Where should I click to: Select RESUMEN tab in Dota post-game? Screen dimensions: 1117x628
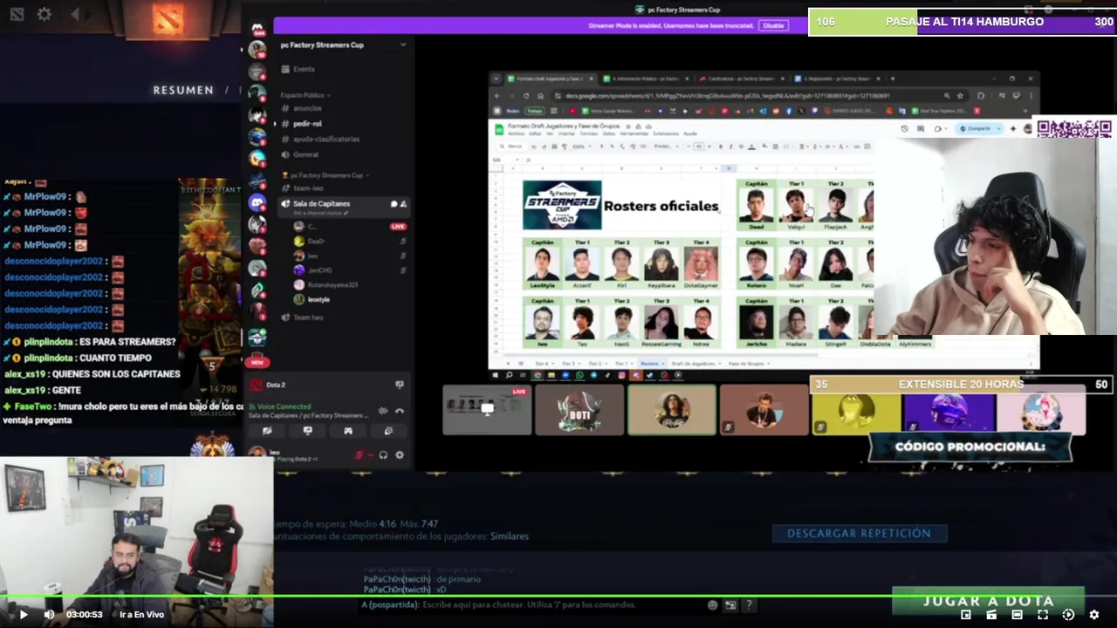(183, 90)
